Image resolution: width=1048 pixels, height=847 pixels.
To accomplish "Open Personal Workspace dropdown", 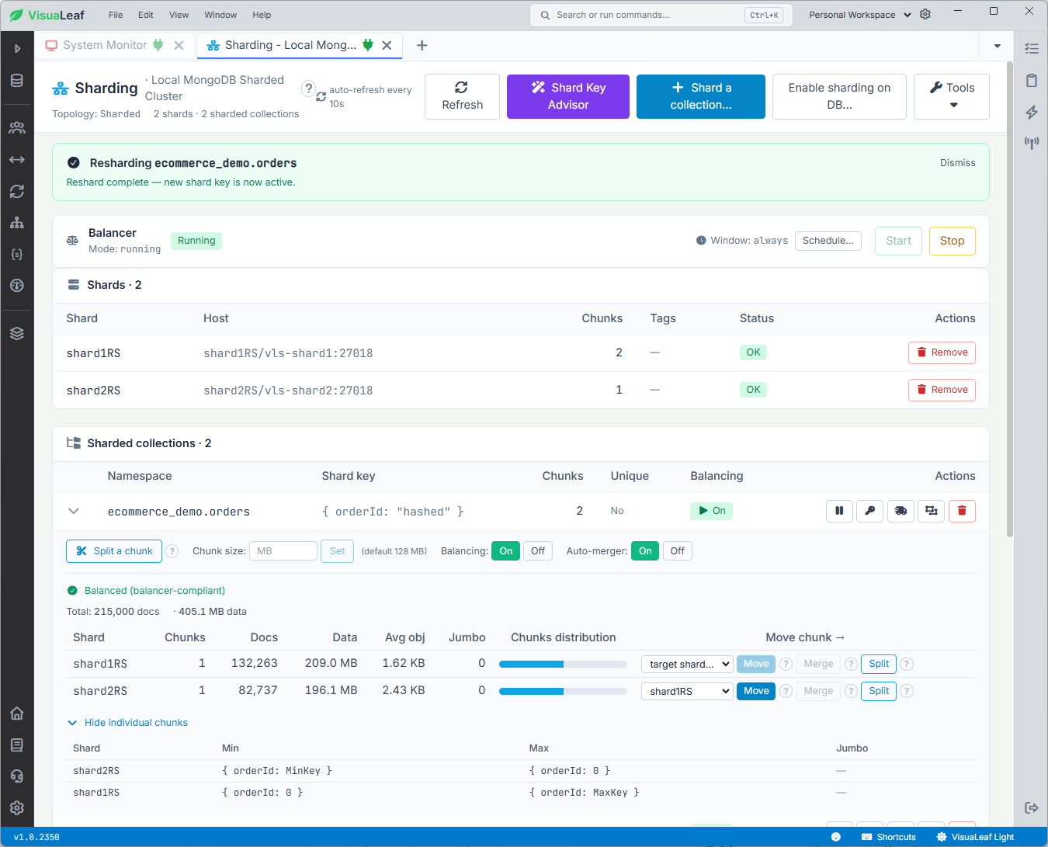I will [859, 15].
